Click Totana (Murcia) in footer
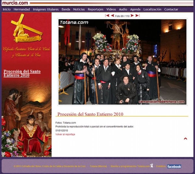 click(x=98, y=166)
